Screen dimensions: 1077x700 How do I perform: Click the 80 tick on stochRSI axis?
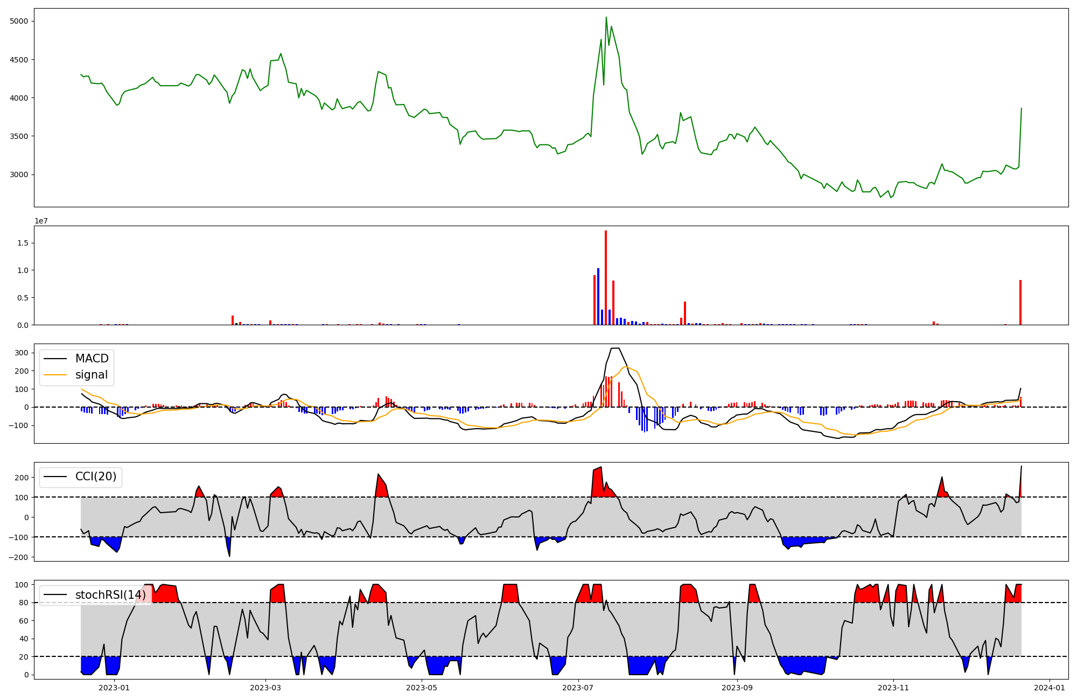(x=23, y=603)
